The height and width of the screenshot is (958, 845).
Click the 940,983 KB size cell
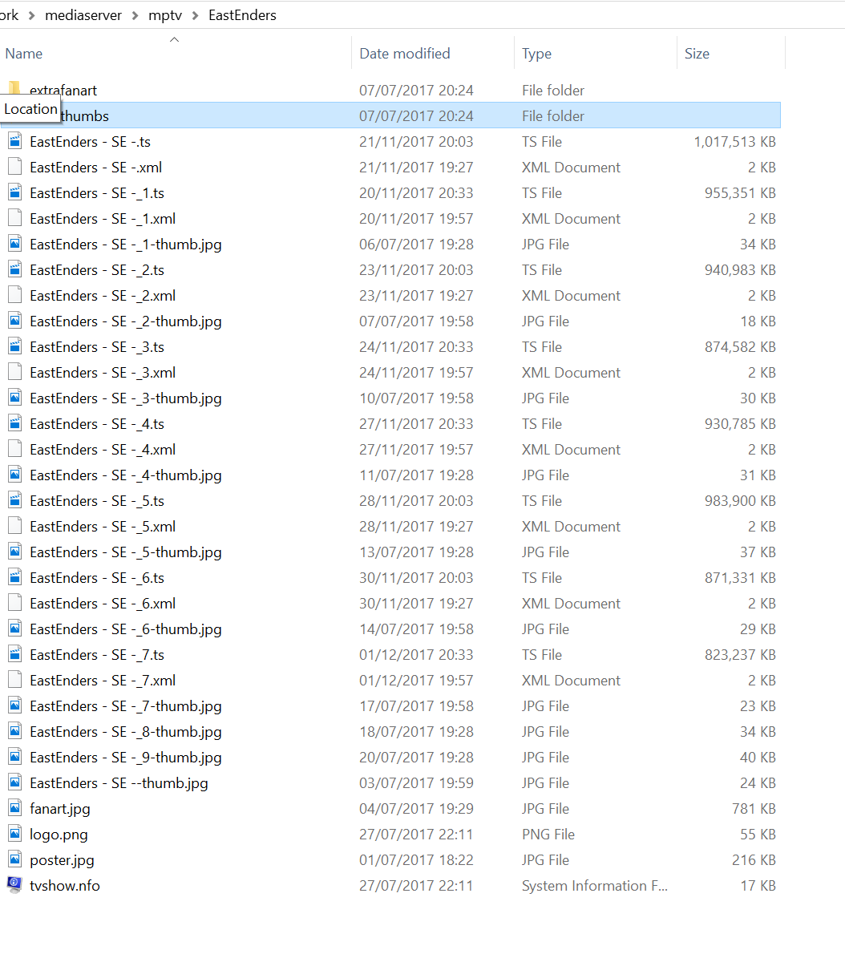pyautogui.click(x=740, y=270)
